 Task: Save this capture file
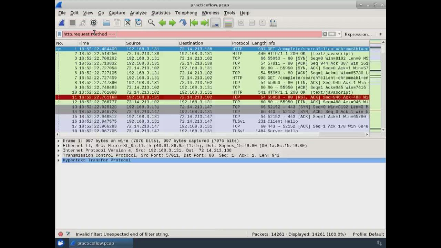pos(117,23)
